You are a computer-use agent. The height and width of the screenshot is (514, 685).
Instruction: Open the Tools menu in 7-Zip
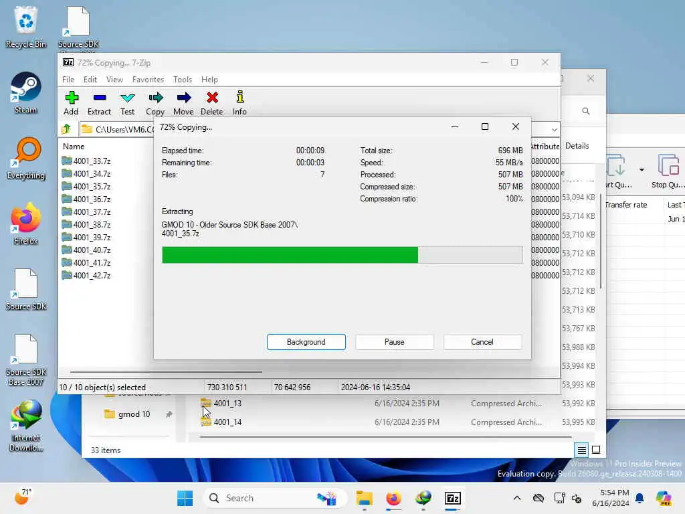[183, 80]
